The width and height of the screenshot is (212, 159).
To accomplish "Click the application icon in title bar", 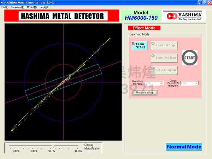I will pos(2,2).
